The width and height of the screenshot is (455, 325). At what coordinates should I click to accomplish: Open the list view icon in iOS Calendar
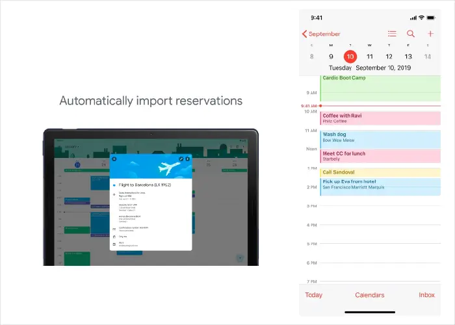pos(392,34)
